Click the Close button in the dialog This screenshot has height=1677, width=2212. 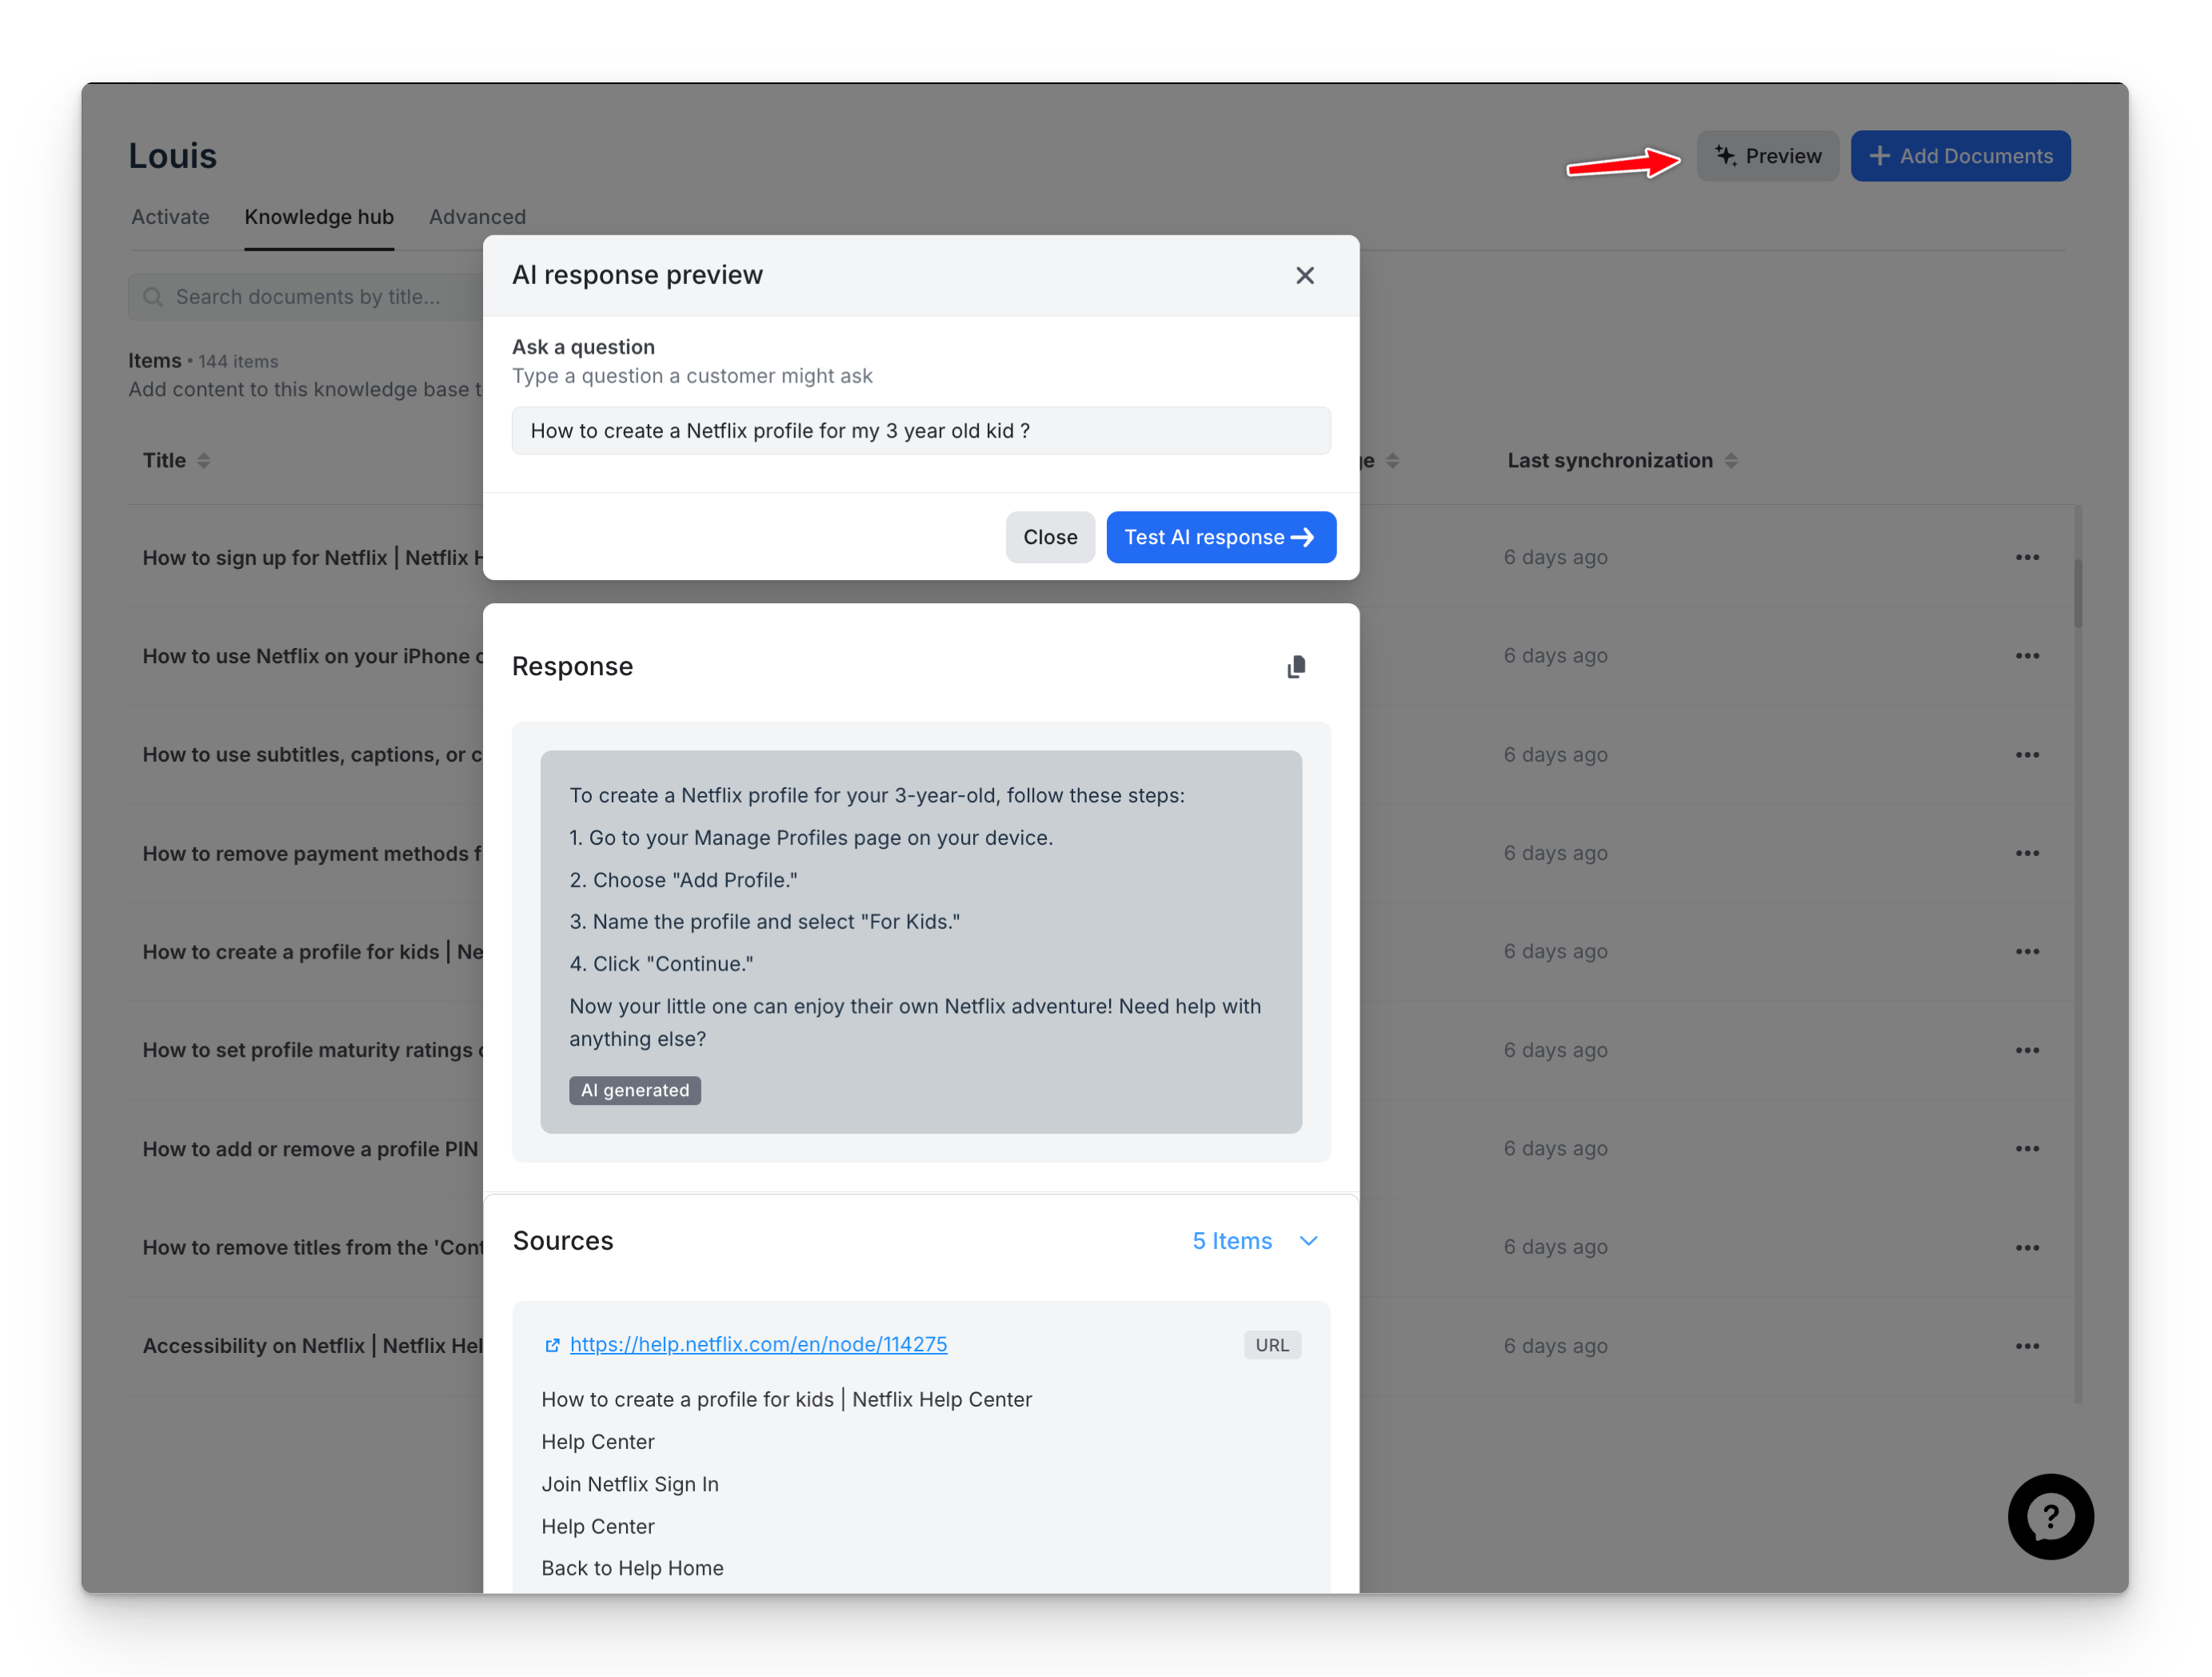(1050, 538)
